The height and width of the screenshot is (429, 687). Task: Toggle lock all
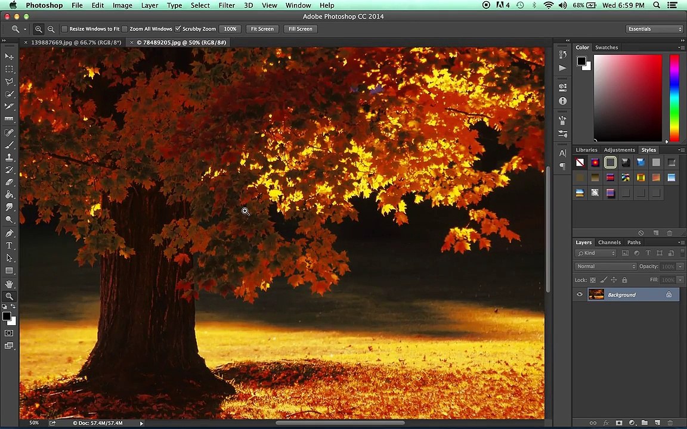coord(624,280)
